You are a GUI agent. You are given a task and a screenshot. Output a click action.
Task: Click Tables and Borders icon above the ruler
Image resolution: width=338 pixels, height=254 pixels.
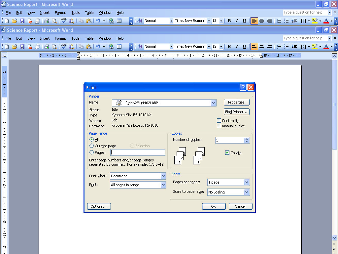119,46
